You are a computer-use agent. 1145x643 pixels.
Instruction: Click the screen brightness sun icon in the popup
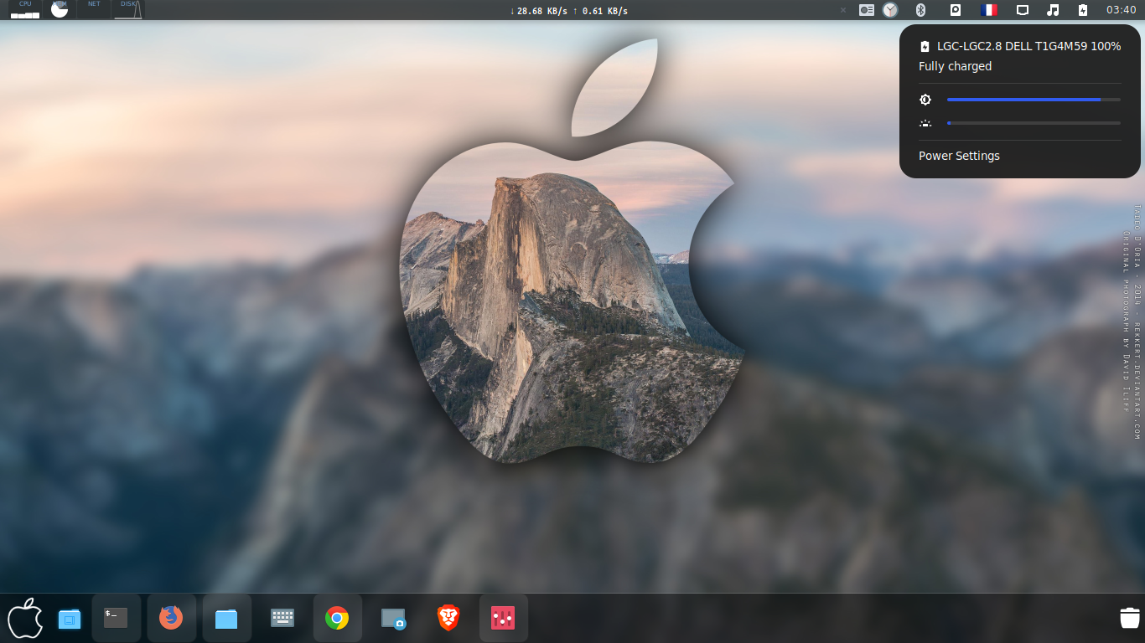pyautogui.click(x=925, y=100)
